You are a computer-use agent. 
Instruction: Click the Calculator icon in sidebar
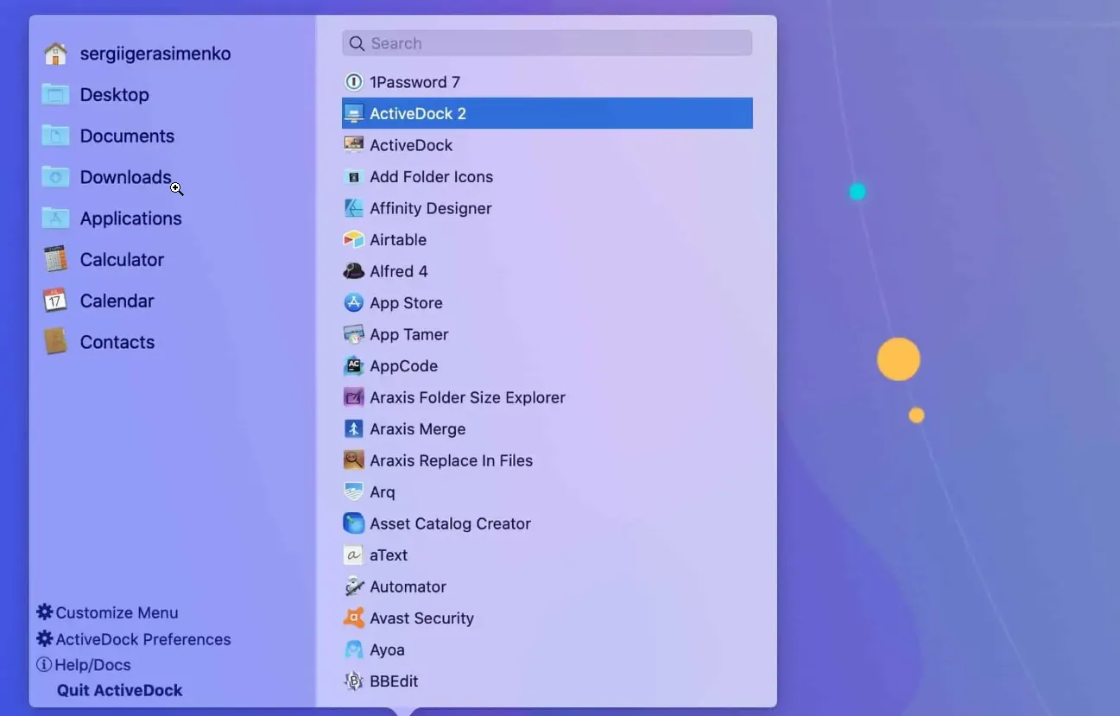coord(55,259)
